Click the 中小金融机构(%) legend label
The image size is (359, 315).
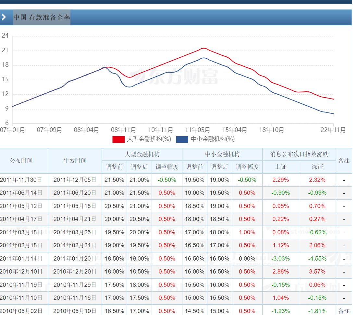[x=213, y=139]
